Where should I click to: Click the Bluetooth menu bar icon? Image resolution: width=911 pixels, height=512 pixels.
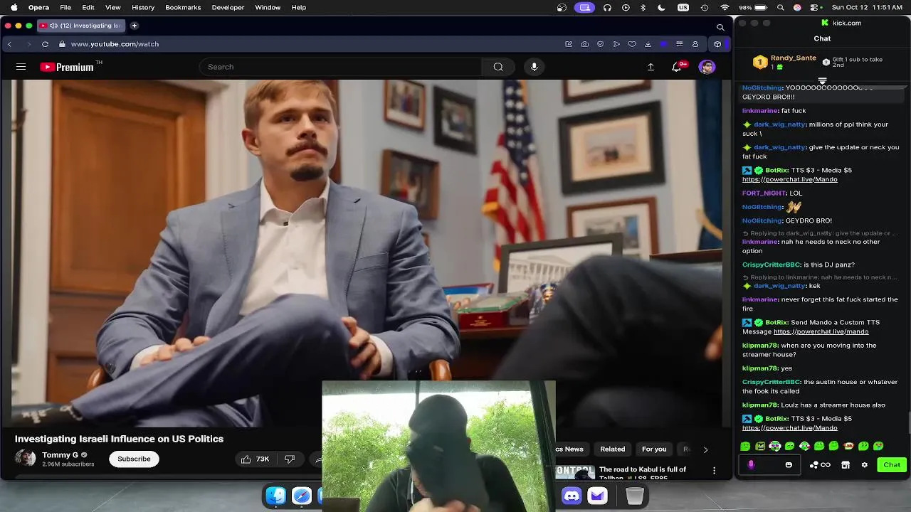(x=643, y=7)
